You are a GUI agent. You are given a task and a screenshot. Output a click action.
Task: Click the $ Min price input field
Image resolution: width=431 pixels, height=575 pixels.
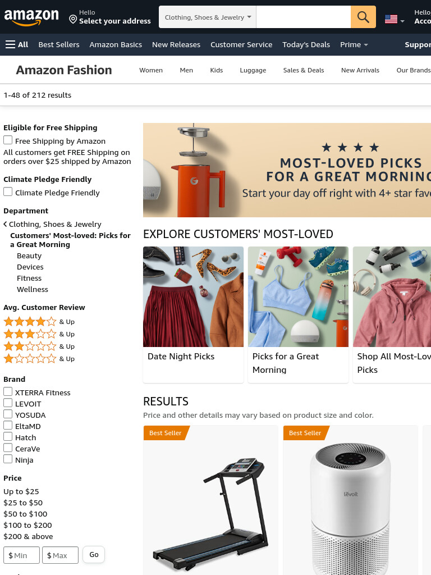pyautogui.click(x=22, y=555)
